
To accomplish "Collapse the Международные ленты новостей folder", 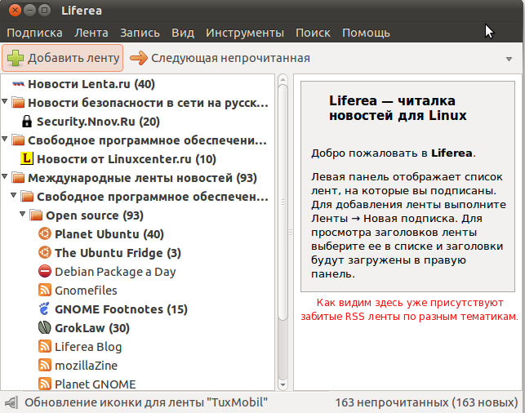I will 5,176.
